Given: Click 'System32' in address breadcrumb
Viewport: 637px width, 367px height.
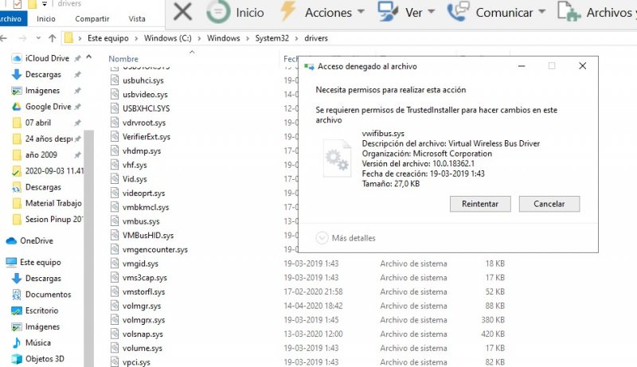Looking at the screenshot, I should [272, 38].
